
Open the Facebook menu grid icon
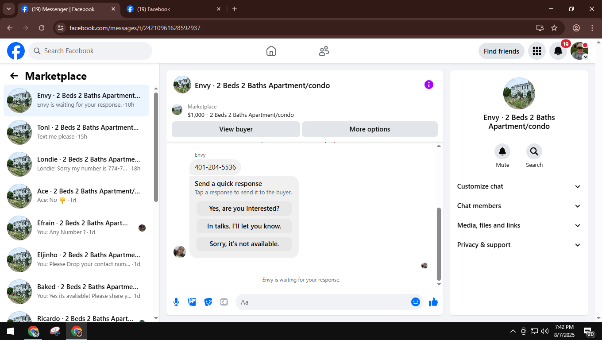(537, 51)
